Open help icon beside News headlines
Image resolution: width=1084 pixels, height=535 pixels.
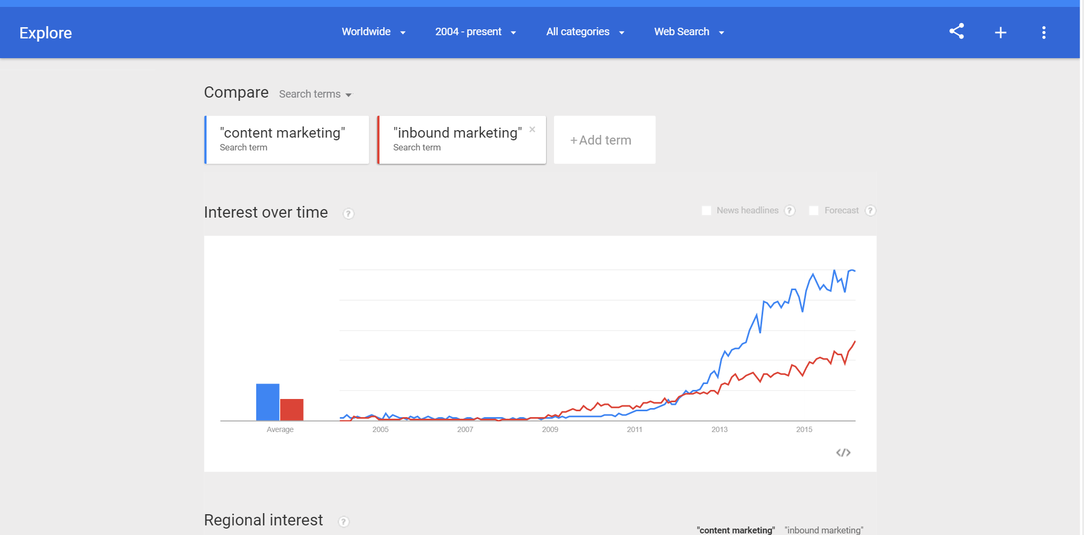[790, 211]
